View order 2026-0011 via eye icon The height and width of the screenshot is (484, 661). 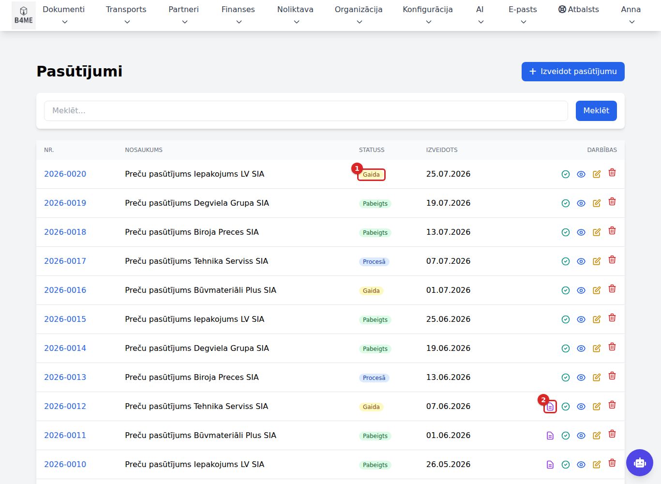point(581,436)
